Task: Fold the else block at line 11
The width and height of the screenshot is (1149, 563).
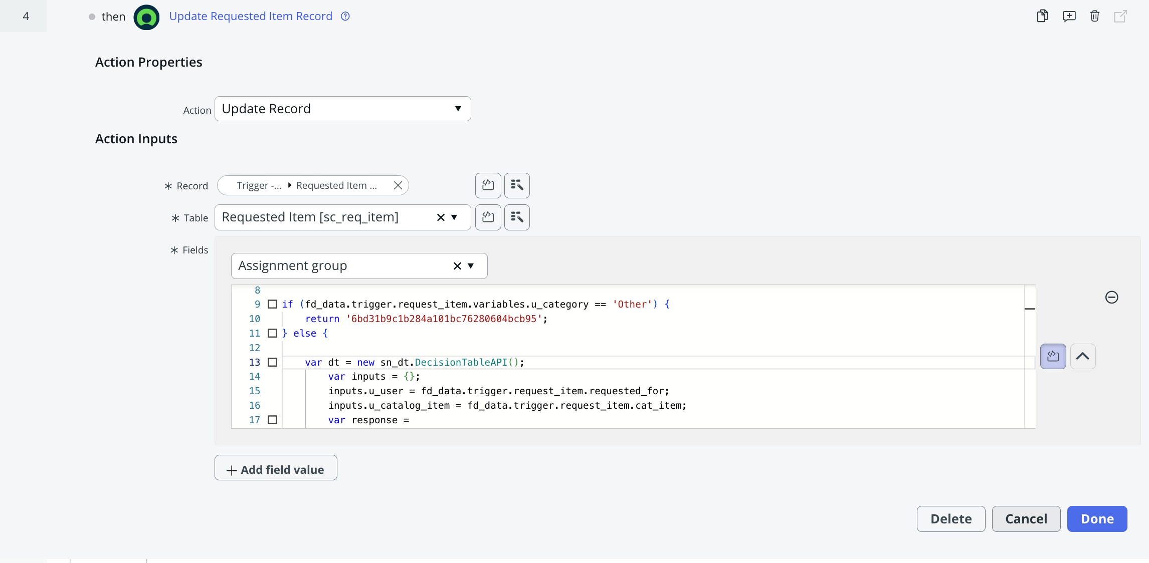Action: [272, 333]
